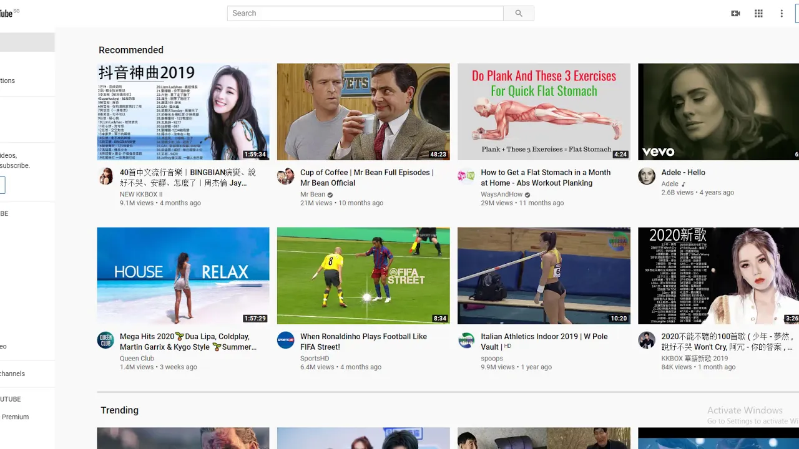Click the Recommended section heading
This screenshot has height=449, width=799.
coord(131,50)
